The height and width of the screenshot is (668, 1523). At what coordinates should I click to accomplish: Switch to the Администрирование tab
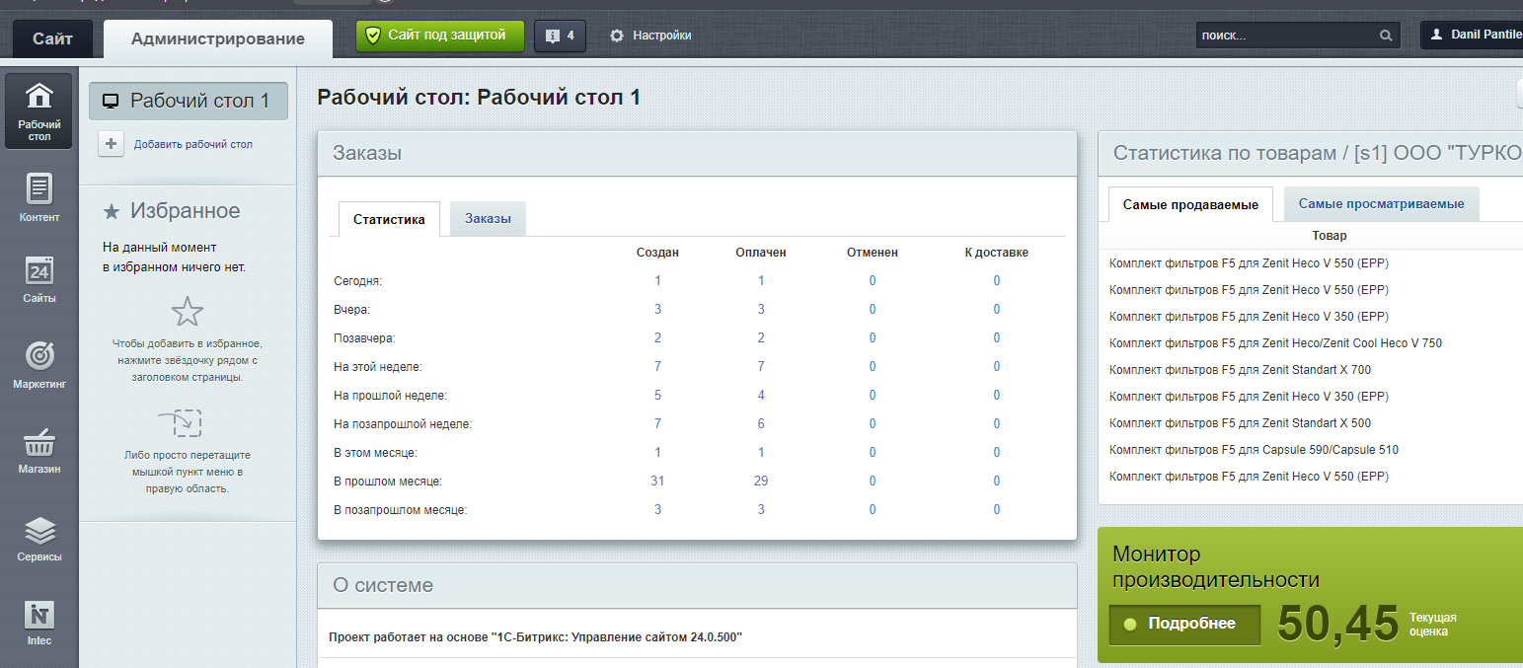click(x=218, y=39)
